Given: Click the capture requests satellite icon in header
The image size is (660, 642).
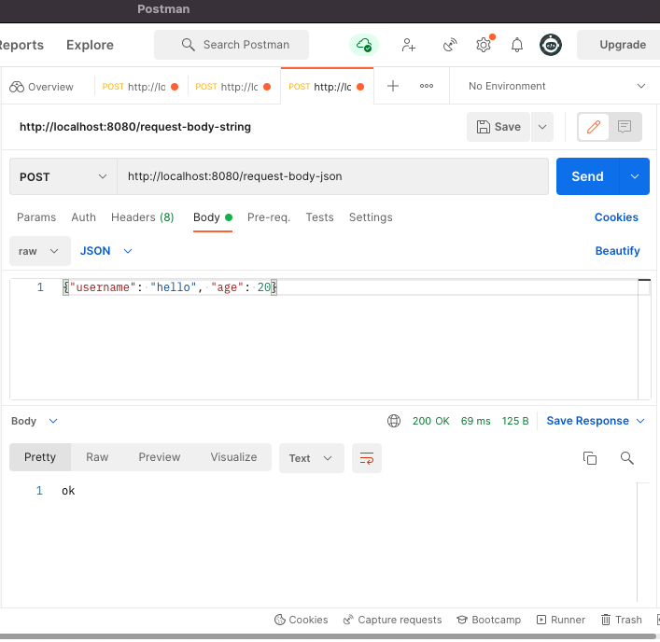Looking at the screenshot, I should tap(450, 45).
